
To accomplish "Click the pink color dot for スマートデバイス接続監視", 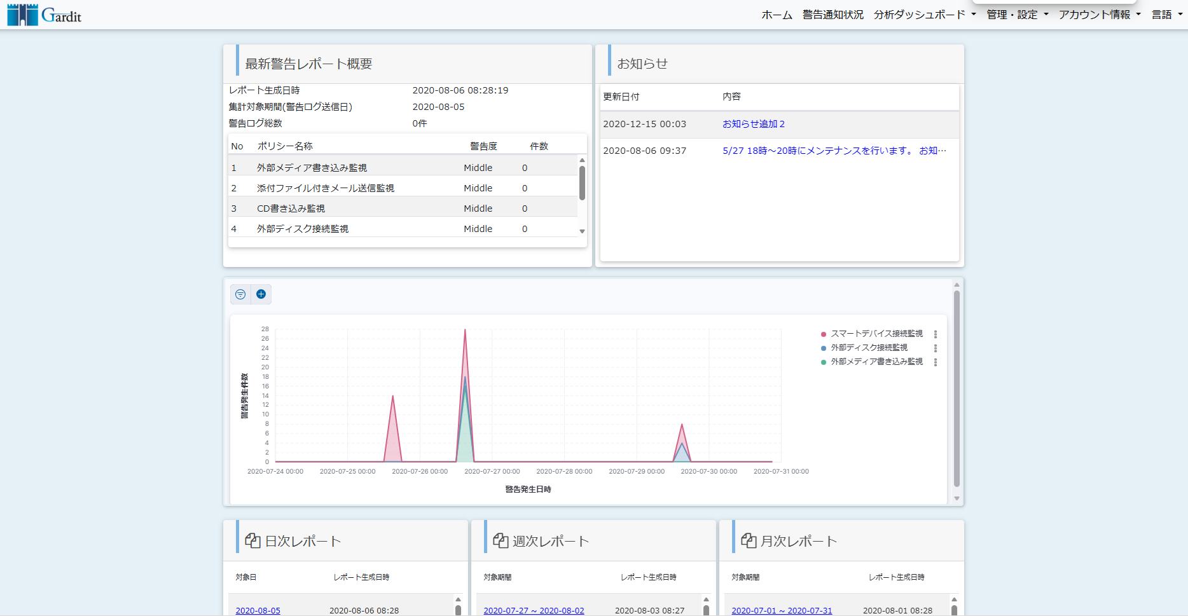I will tap(823, 332).
